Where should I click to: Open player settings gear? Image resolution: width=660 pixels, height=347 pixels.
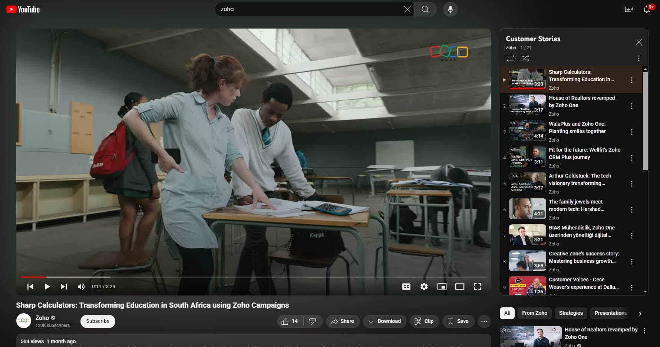(424, 287)
